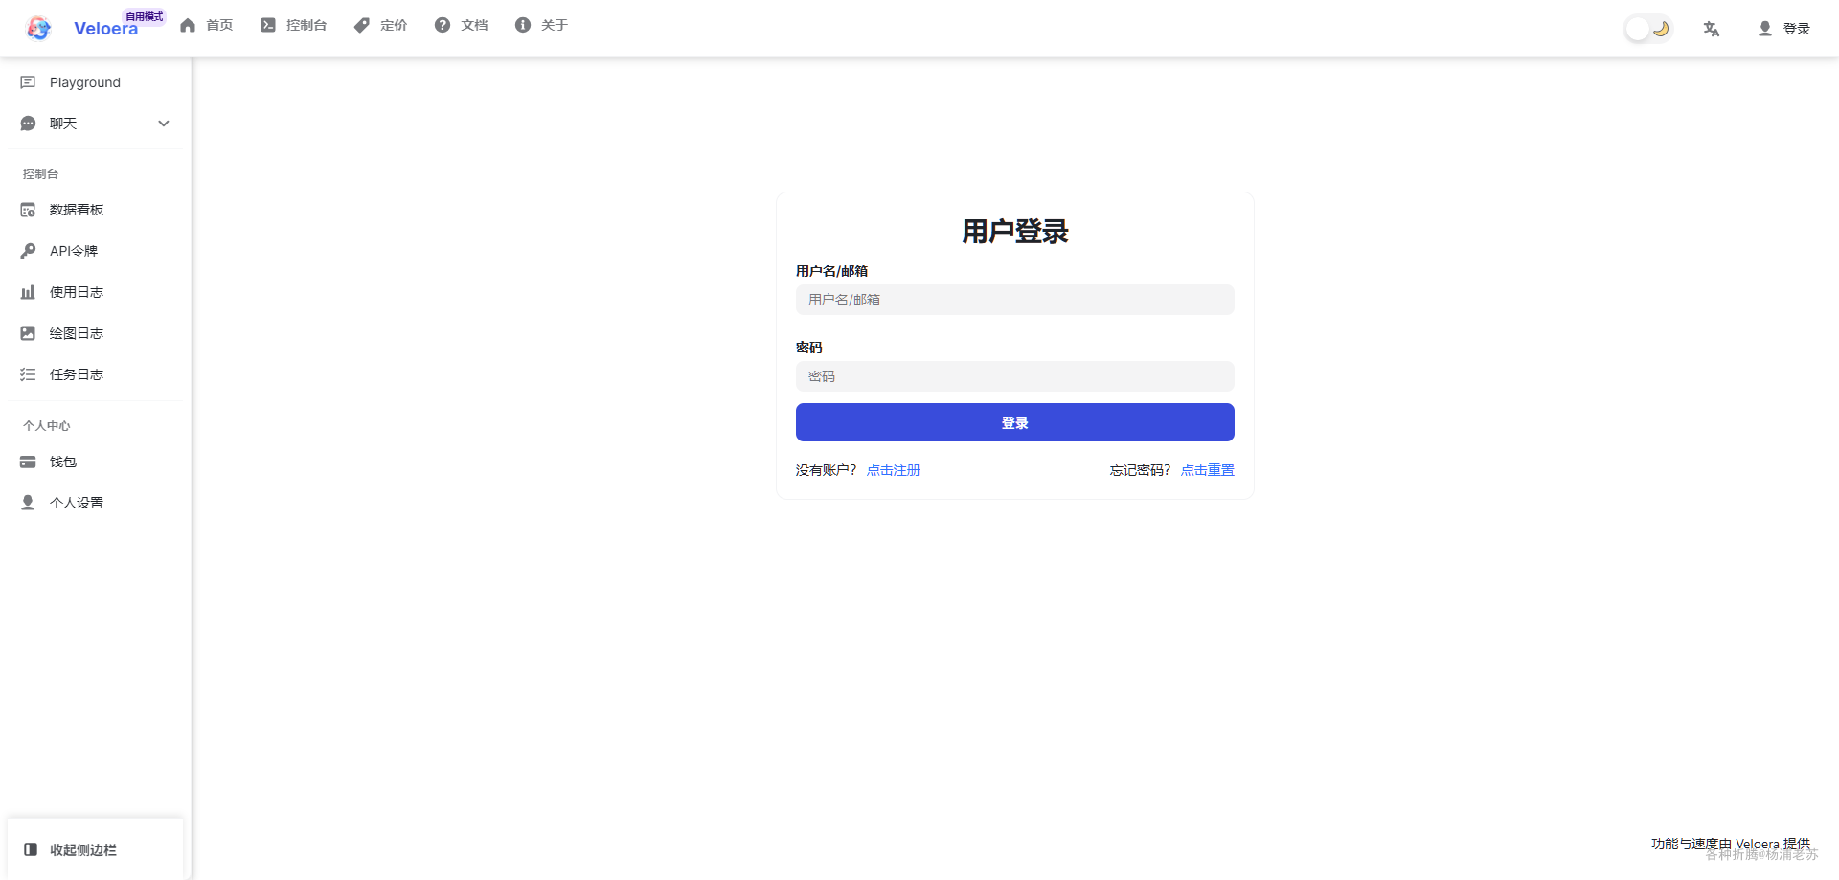1839x880 pixels.
Task: Open the language translation icon
Action: click(1712, 29)
